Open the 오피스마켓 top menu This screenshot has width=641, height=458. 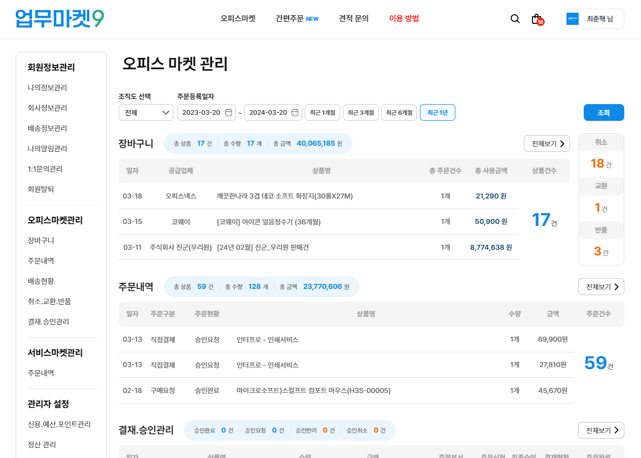coord(238,19)
